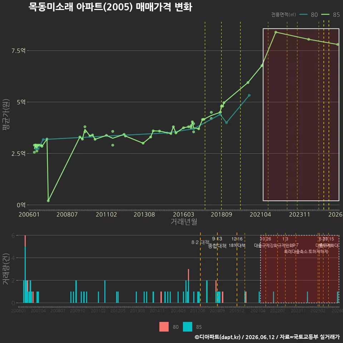The image size is (343, 343).
Task: Click the 202104 label on price chart axis
Action: point(260,214)
